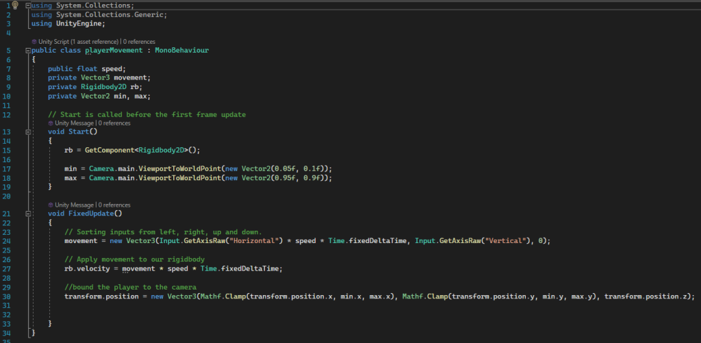This screenshot has height=343, width=701.
Task: Click the lightbulb quick actions icon
Action: pyautogui.click(x=15, y=5)
